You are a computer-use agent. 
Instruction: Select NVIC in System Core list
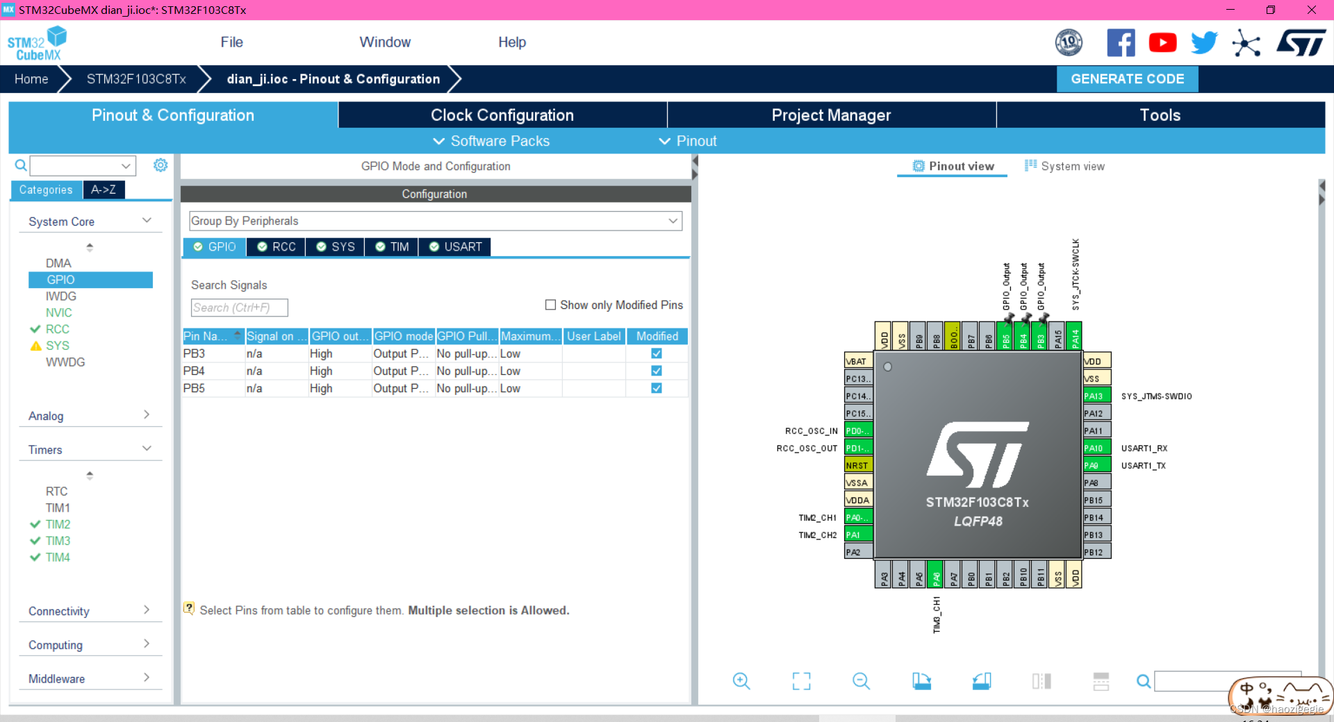[58, 312]
